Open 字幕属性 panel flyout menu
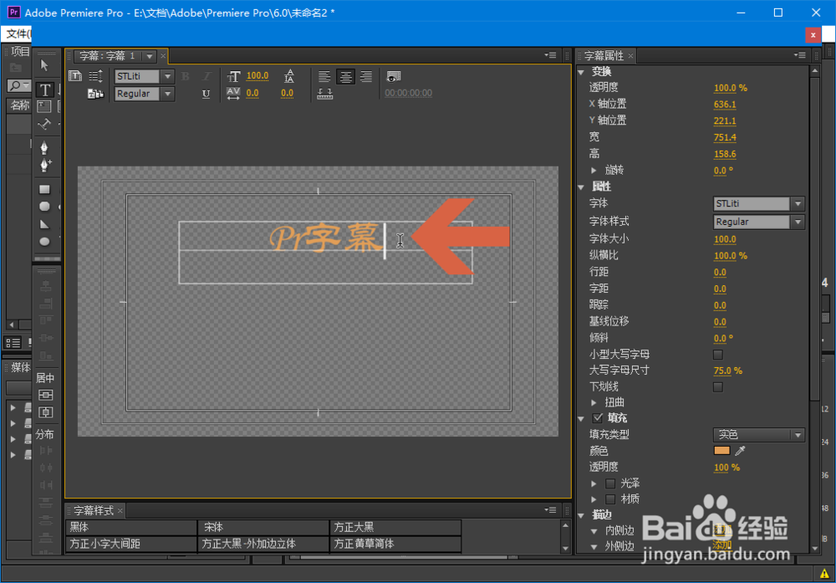836x583 pixels. pyautogui.click(x=799, y=55)
